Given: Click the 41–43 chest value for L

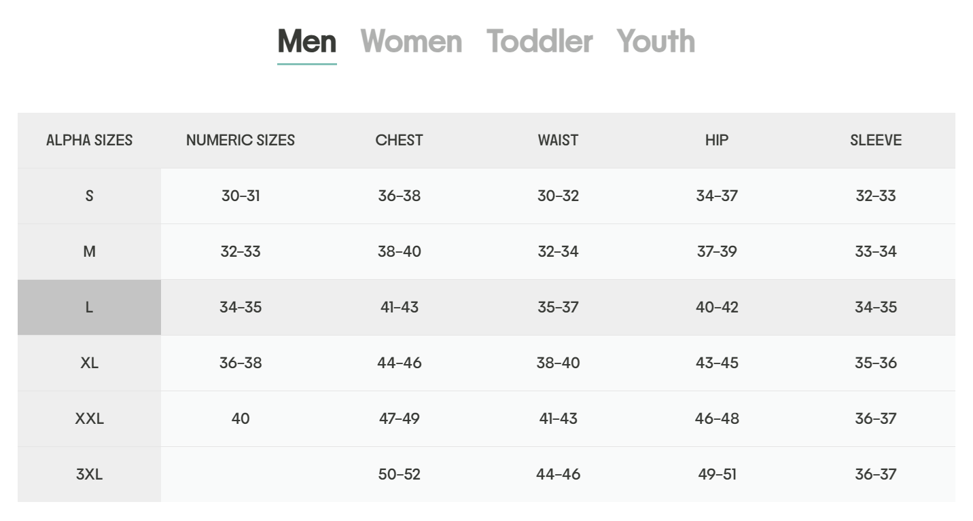Looking at the screenshot, I should 400,307.
